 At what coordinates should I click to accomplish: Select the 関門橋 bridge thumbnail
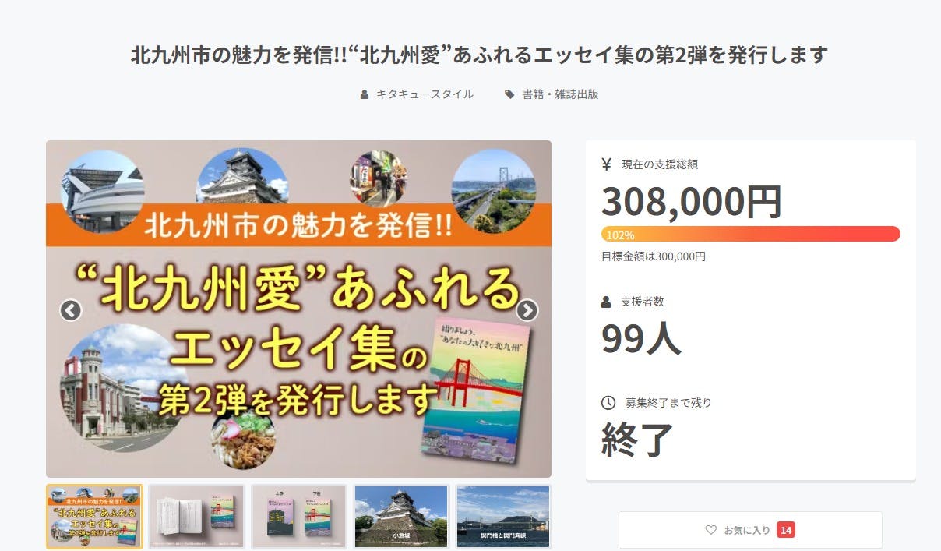(x=503, y=517)
